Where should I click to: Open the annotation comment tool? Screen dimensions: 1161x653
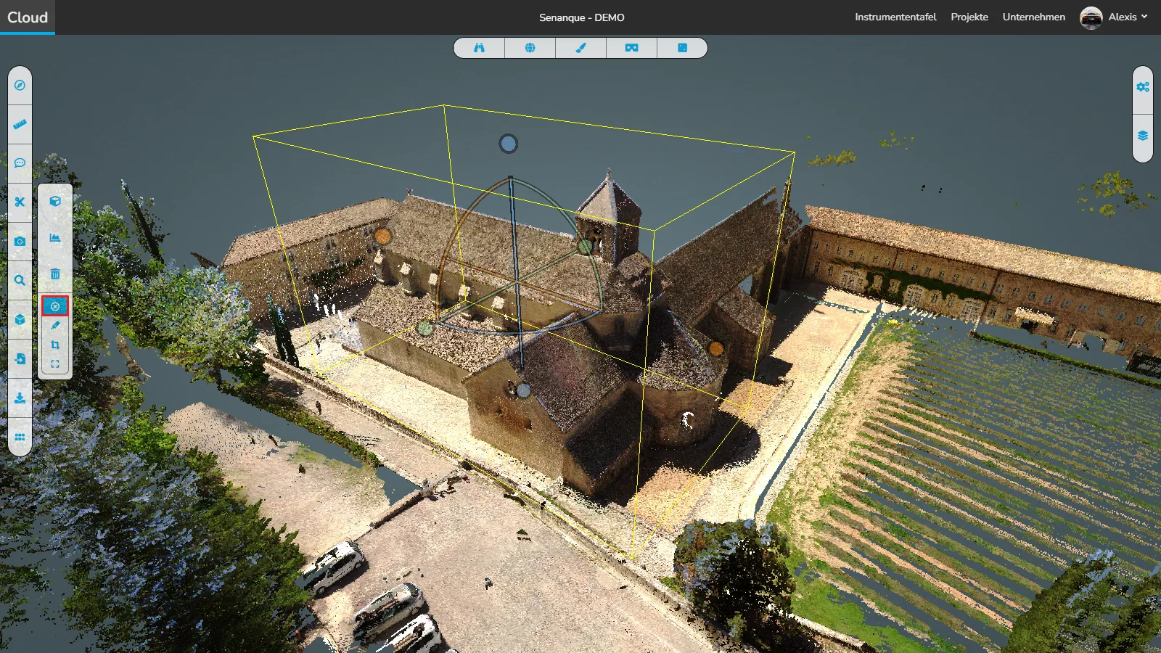point(20,163)
